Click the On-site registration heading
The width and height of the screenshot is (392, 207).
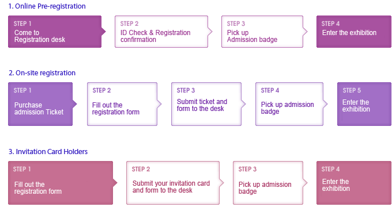pos(42,73)
